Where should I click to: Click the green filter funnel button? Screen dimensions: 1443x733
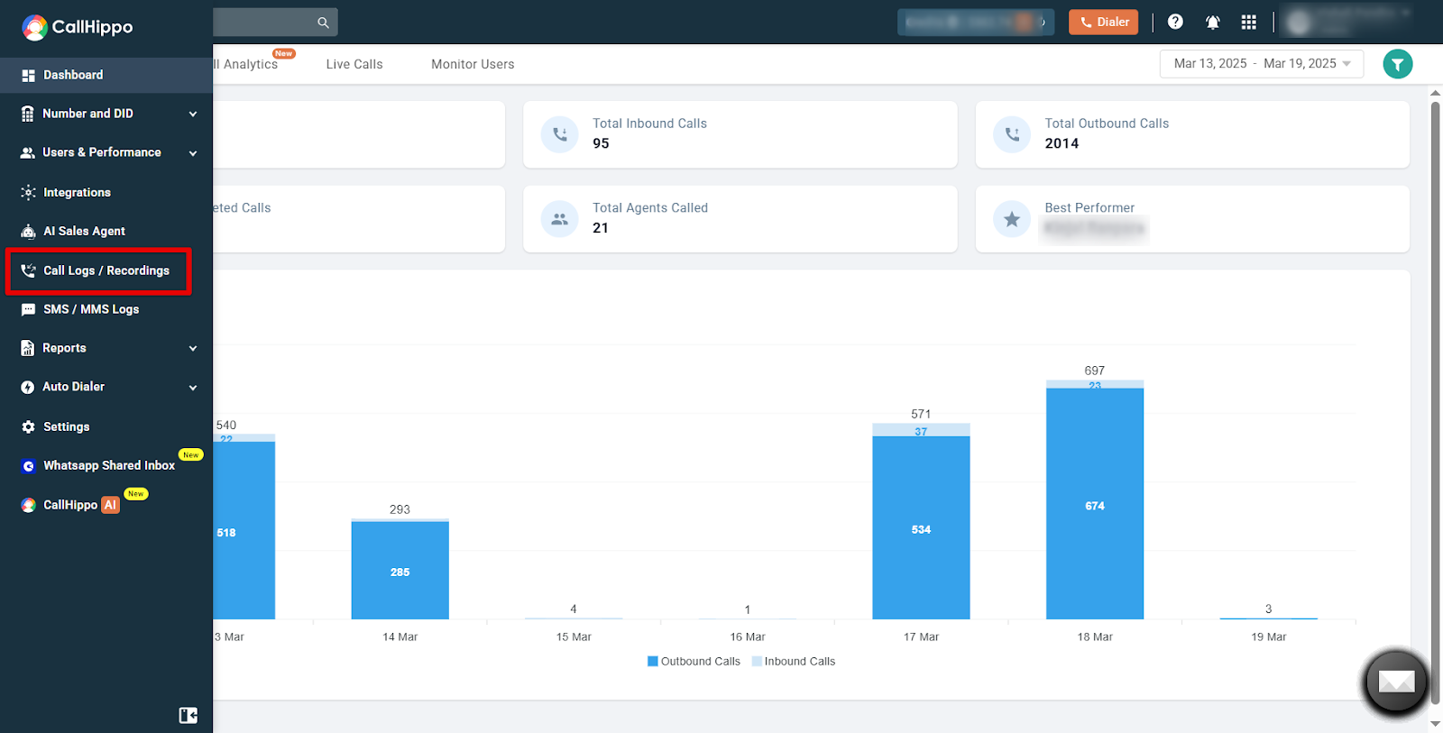pyautogui.click(x=1398, y=64)
